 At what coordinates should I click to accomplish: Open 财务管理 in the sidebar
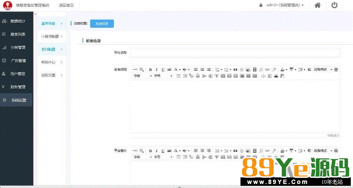(17, 87)
